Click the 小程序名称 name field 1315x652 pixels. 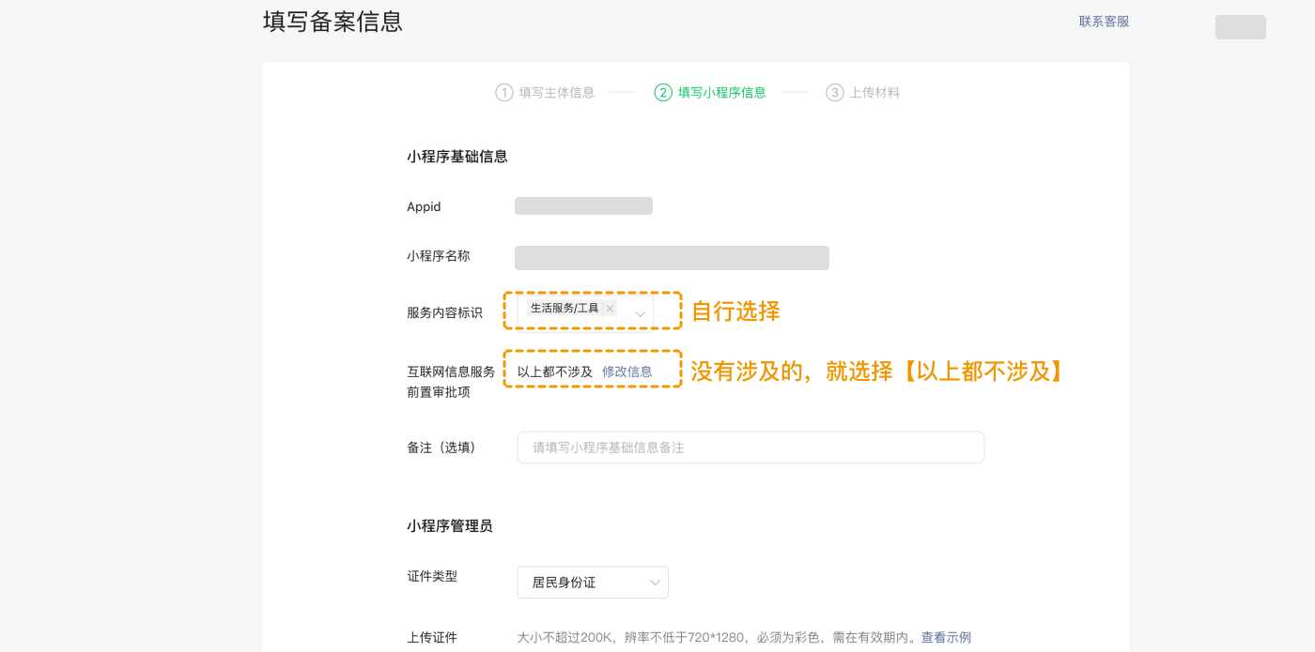click(x=672, y=258)
